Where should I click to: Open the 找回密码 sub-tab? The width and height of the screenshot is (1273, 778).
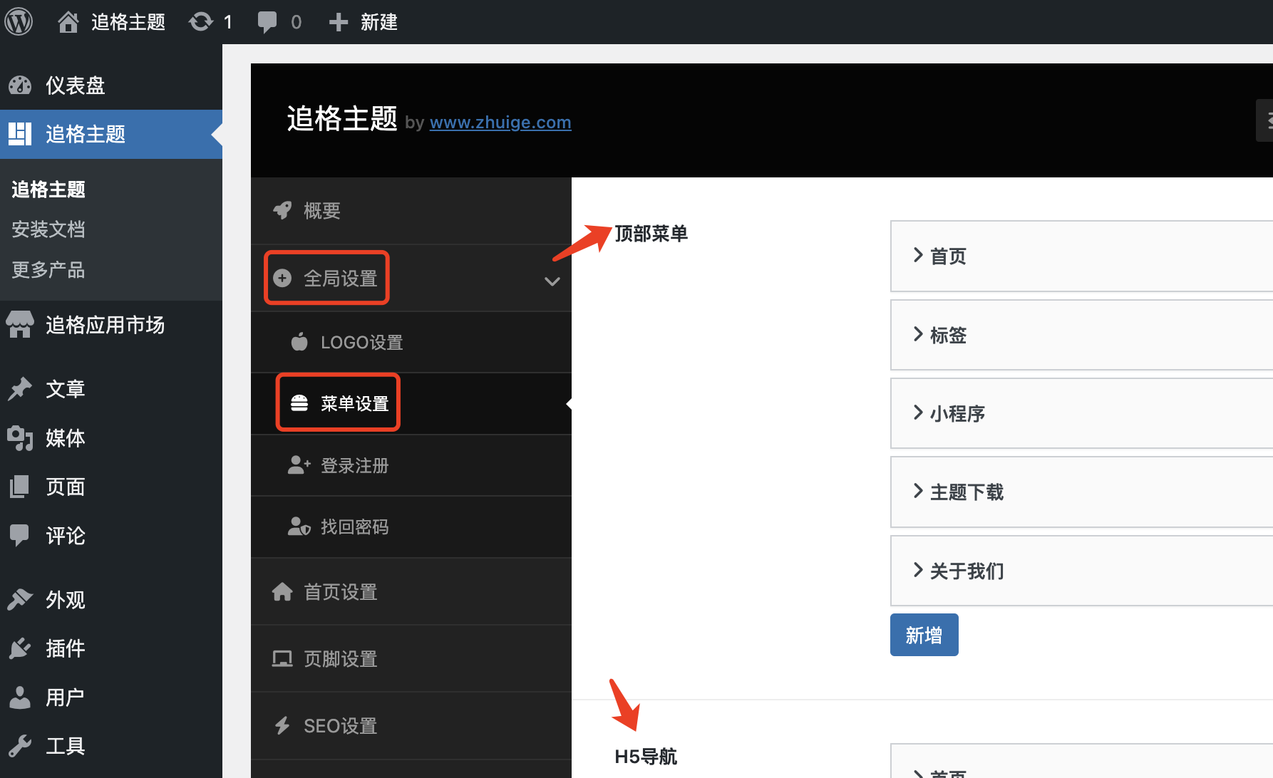411,527
